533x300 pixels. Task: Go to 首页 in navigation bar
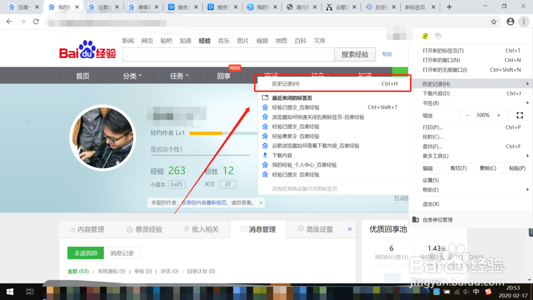83,76
